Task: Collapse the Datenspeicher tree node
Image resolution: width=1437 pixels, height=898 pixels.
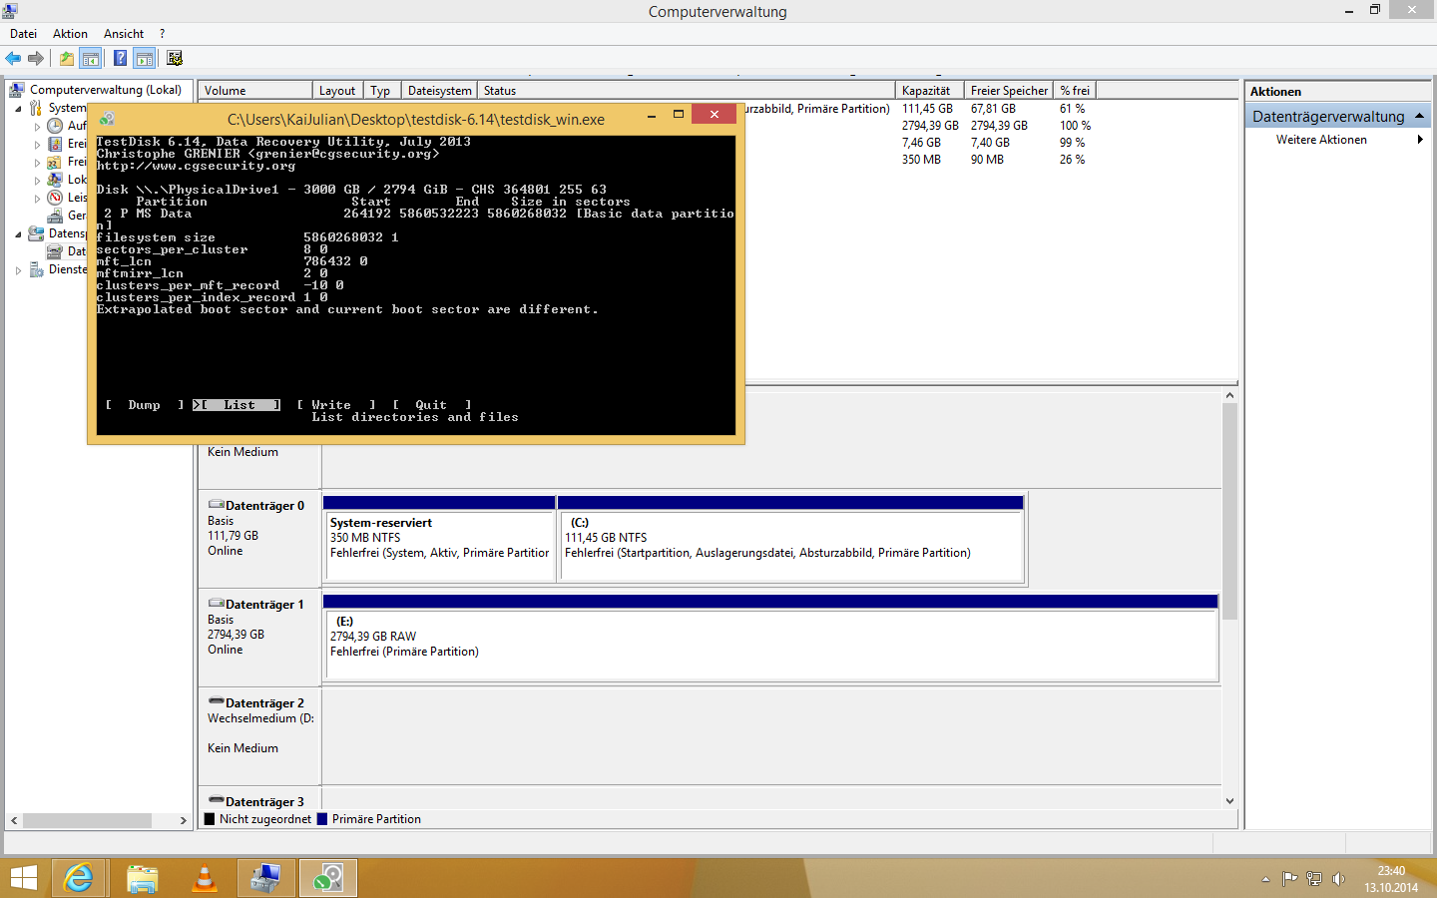Action: (x=18, y=234)
